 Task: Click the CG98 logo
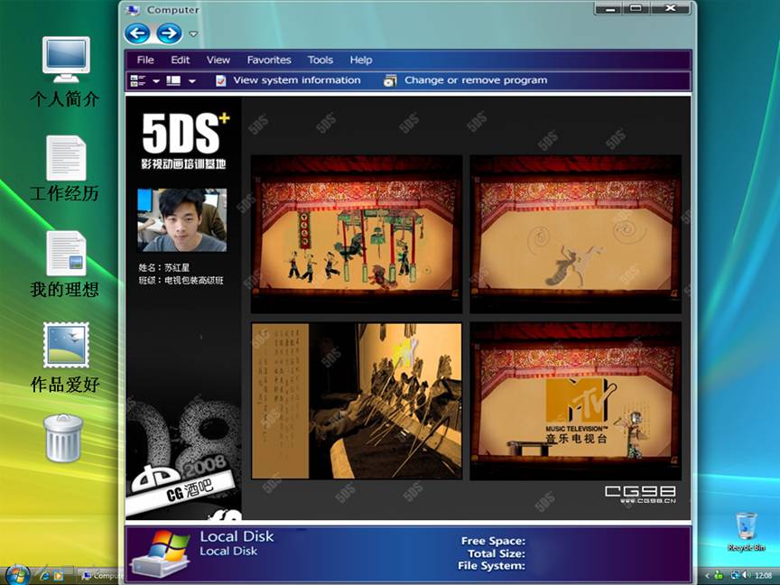[x=640, y=491]
